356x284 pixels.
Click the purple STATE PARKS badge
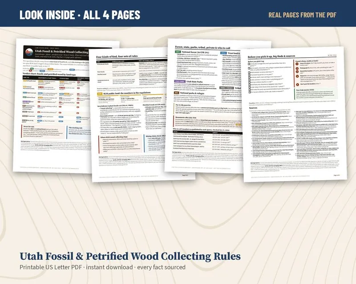(x=180, y=81)
